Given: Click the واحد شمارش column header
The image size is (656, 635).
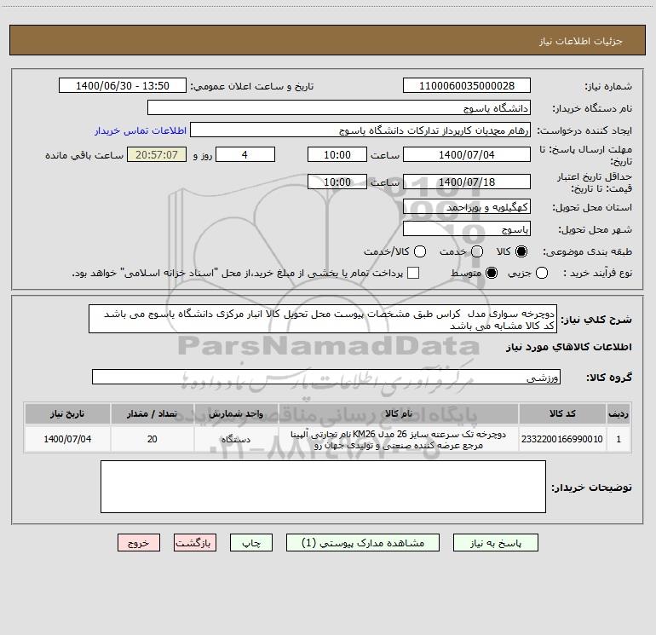Looking at the screenshot, I should (x=236, y=413).
